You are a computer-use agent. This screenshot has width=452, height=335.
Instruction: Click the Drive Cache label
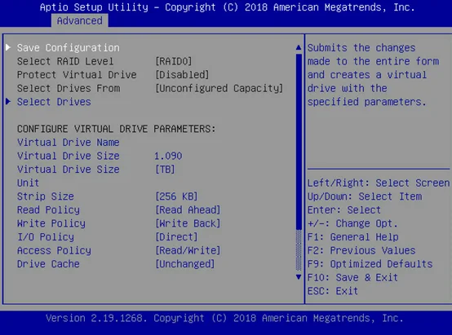pos(48,264)
